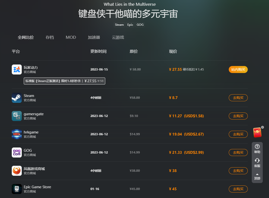Screen dimensions: 269x198
Task: Open 帮助 help in floating sidebar
Action: [x=257, y=149]
